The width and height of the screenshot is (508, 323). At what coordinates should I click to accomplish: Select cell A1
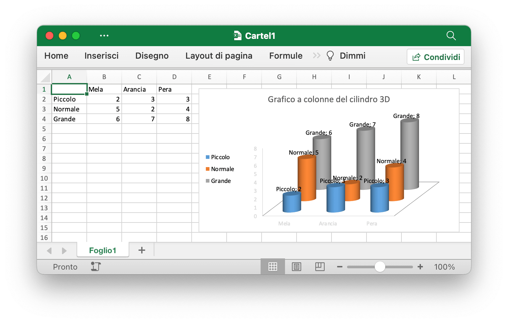69,89
